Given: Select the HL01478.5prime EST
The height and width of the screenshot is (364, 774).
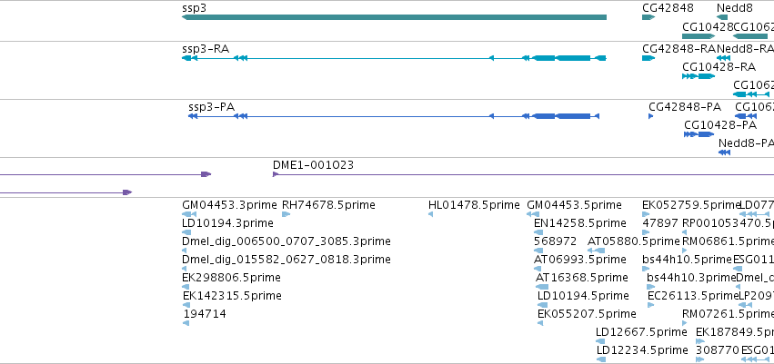Looking at the screenshot, I should pos(430,214).
